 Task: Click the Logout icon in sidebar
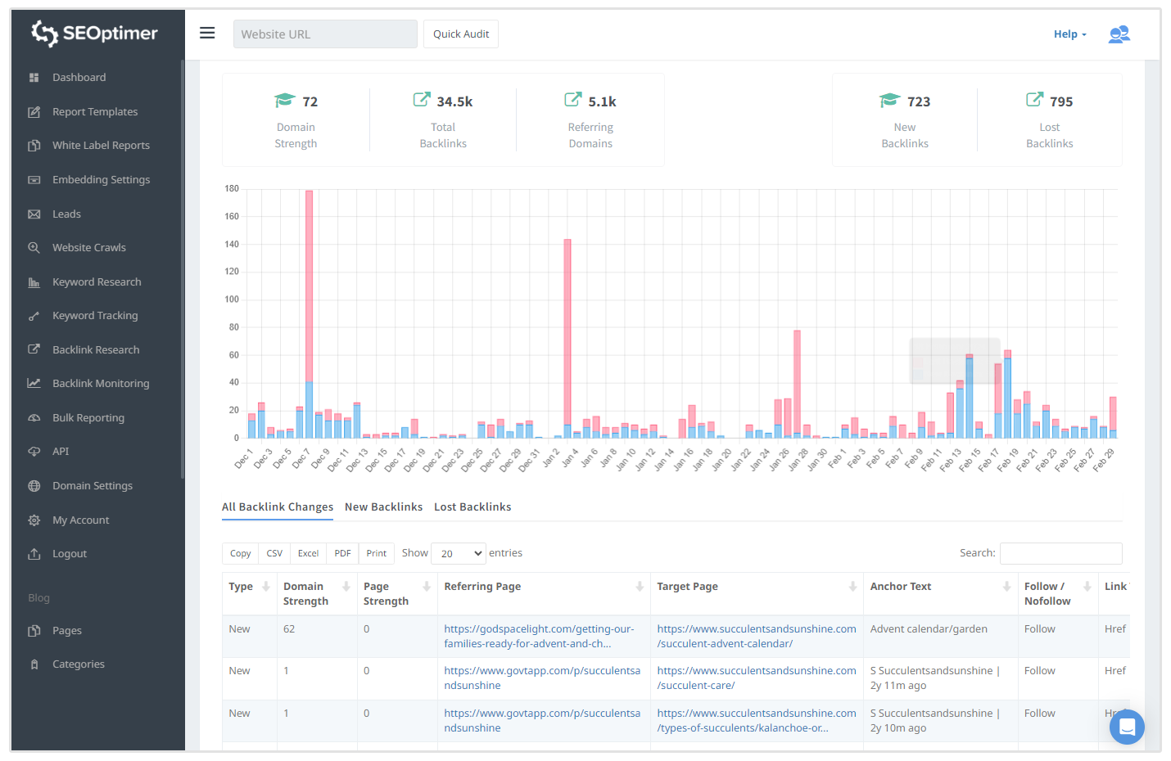tap(34, 554)
